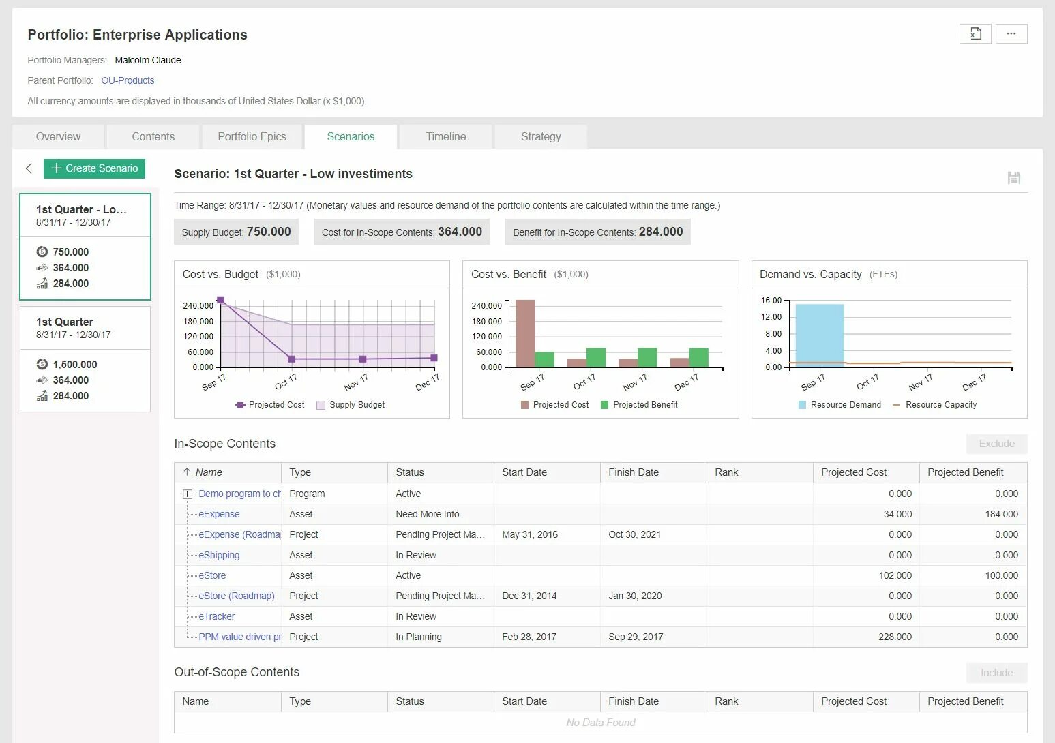Open the eStore (Roadmap) project link
The image size is (1055, 743).
[237, 596]
